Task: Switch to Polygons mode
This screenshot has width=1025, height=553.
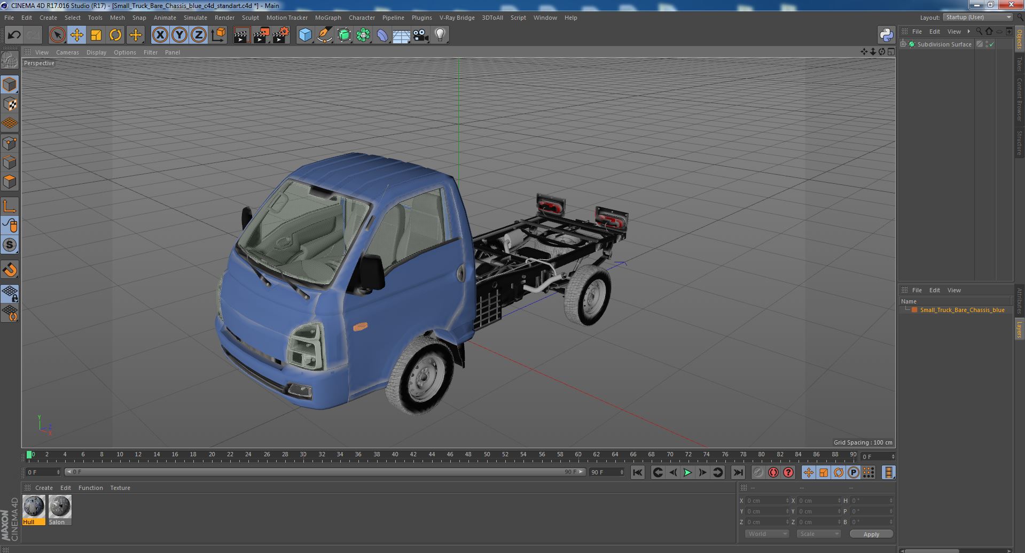Action: [10, 182]
